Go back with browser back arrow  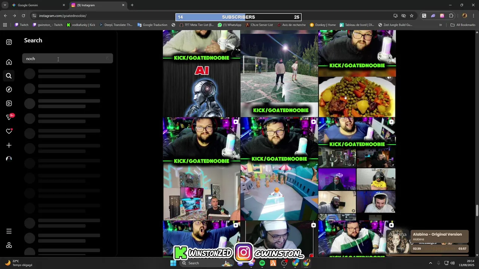point(5,16)
